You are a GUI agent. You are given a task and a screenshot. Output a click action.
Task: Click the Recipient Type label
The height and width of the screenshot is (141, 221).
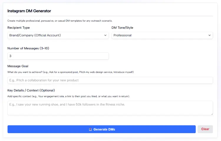(19, 28)
